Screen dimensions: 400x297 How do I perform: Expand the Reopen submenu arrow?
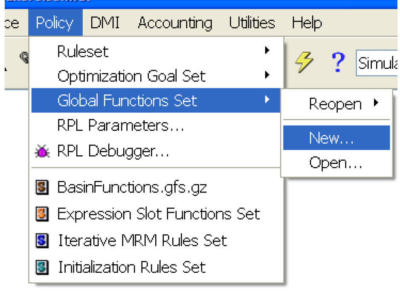click(x=376, y=103)
